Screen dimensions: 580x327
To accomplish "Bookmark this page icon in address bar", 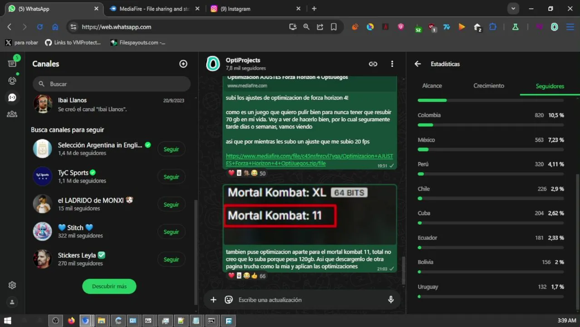I will (334, 27).
